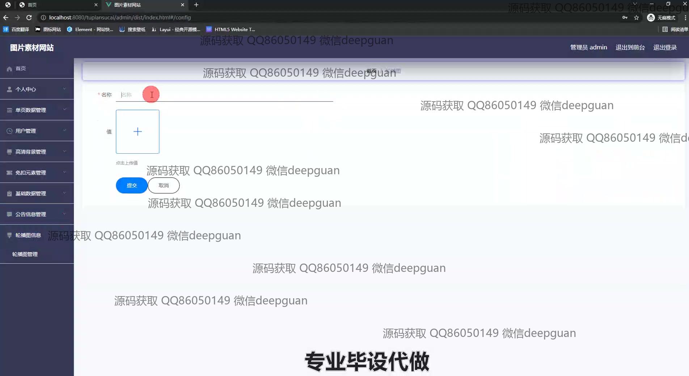Expand the 基础数据管理 menu chevron
Image resolution: width=689 pixels, height=376 pixels.
(x=64, y=193)
